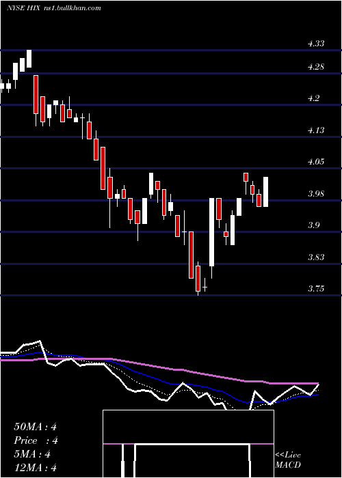Click the '50MA : 4' legend entry
The height and width of the screenshot is (478, 342).
point(35,427)
